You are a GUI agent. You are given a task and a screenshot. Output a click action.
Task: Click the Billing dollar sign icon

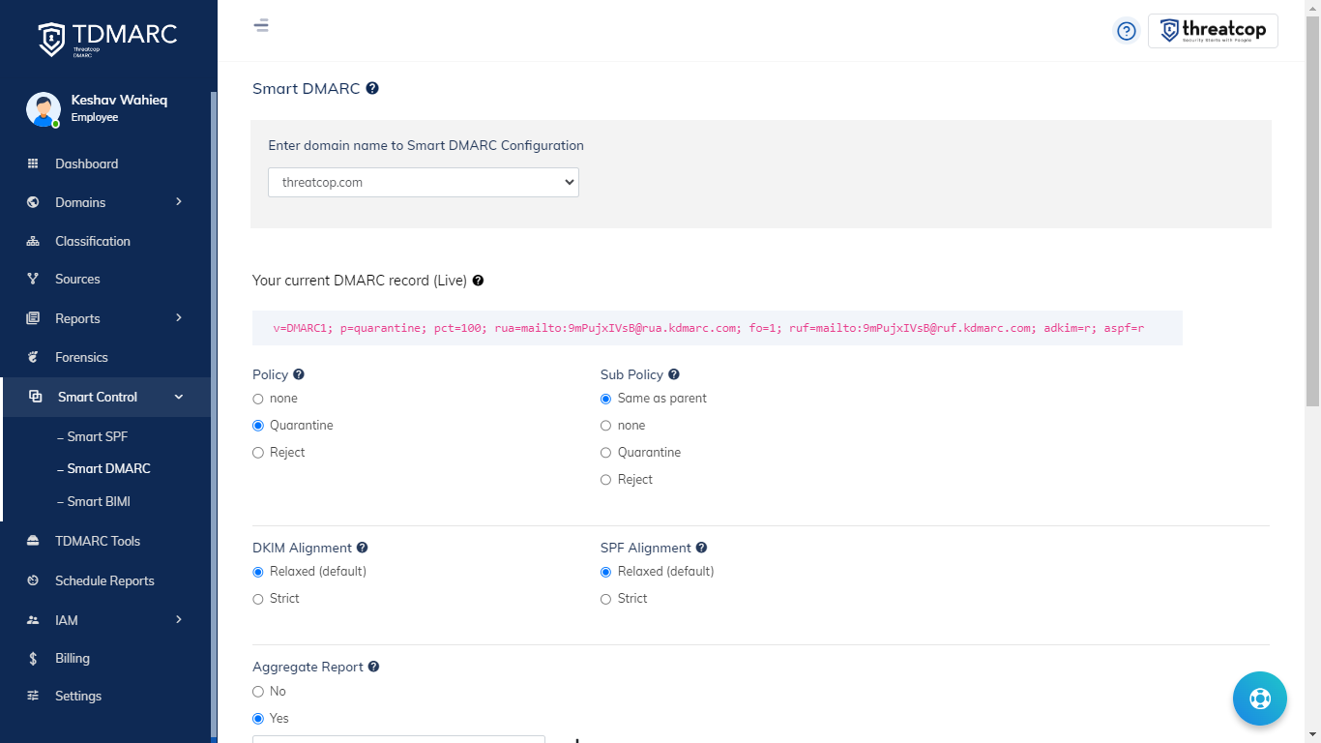coord(33,658)
